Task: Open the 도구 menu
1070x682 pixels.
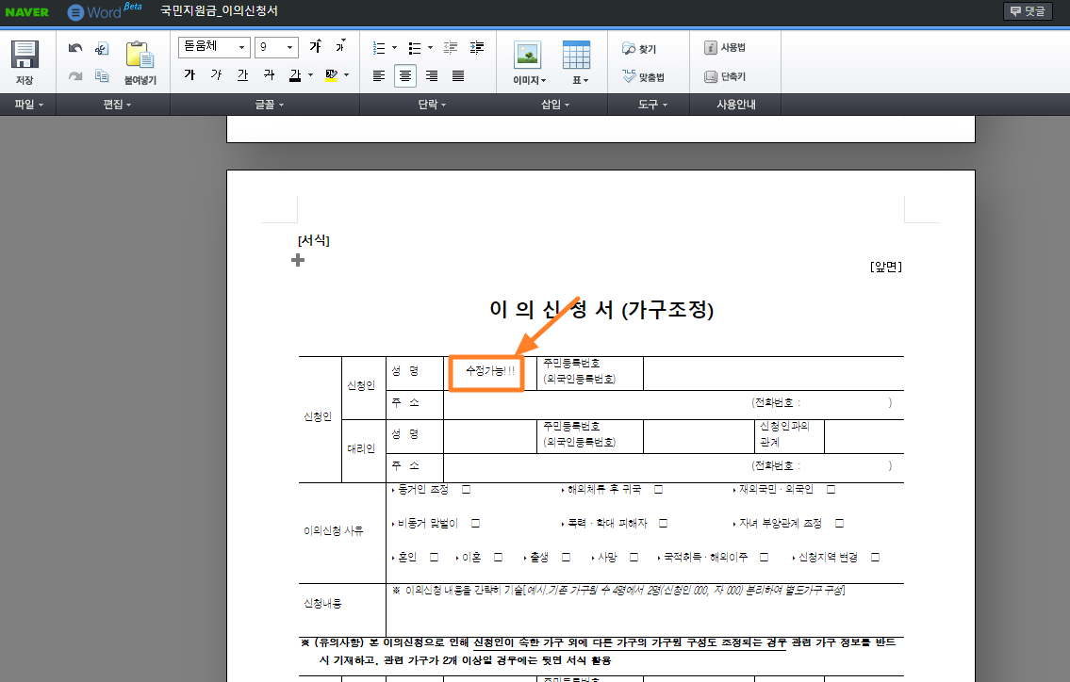Action: (652, 105)
